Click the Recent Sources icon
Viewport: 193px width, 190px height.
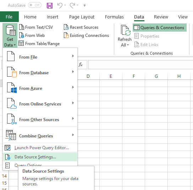coord(66,27)
